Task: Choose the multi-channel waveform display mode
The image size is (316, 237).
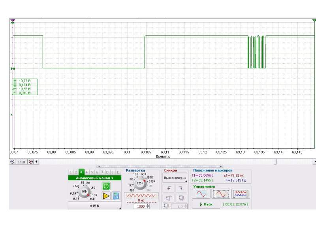Action: click(x=241, y=194)
